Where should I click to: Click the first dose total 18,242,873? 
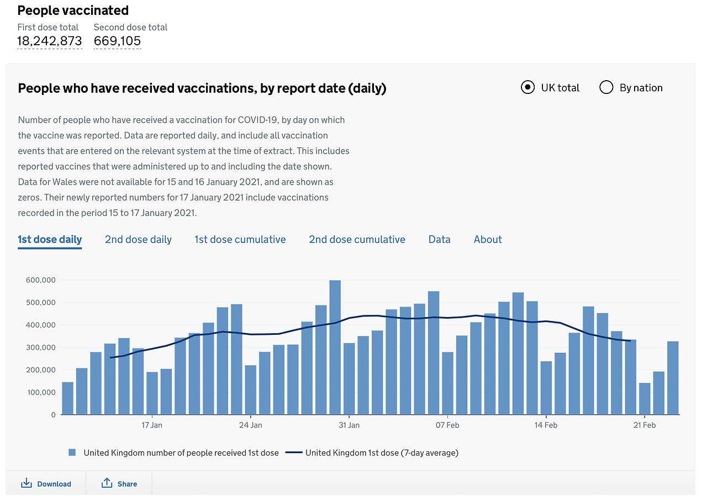(x=50, y=41)
